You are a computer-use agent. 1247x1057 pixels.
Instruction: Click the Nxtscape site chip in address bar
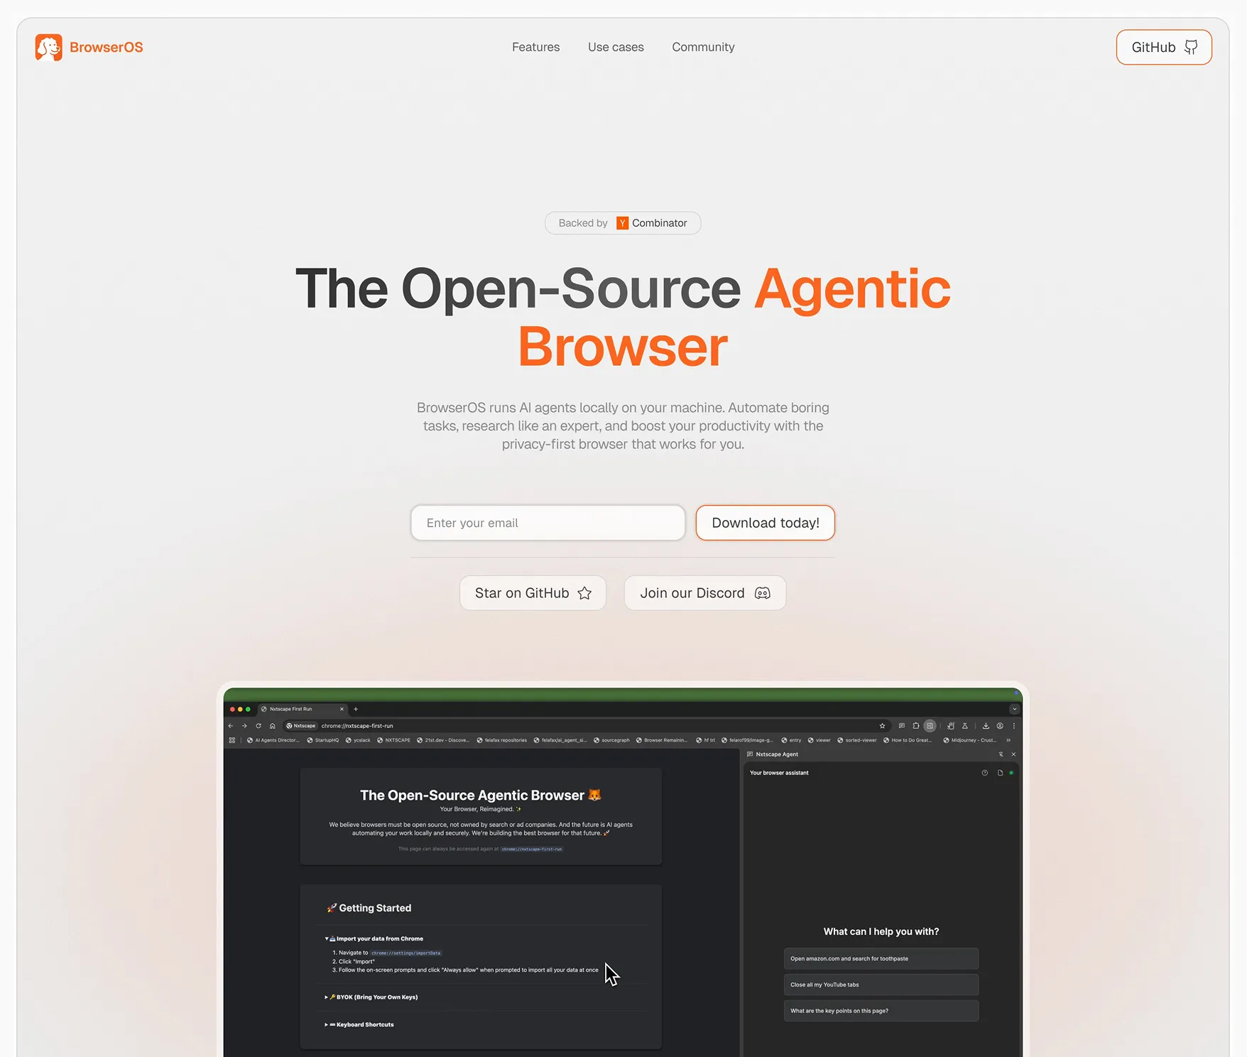(x=301, y=726)
